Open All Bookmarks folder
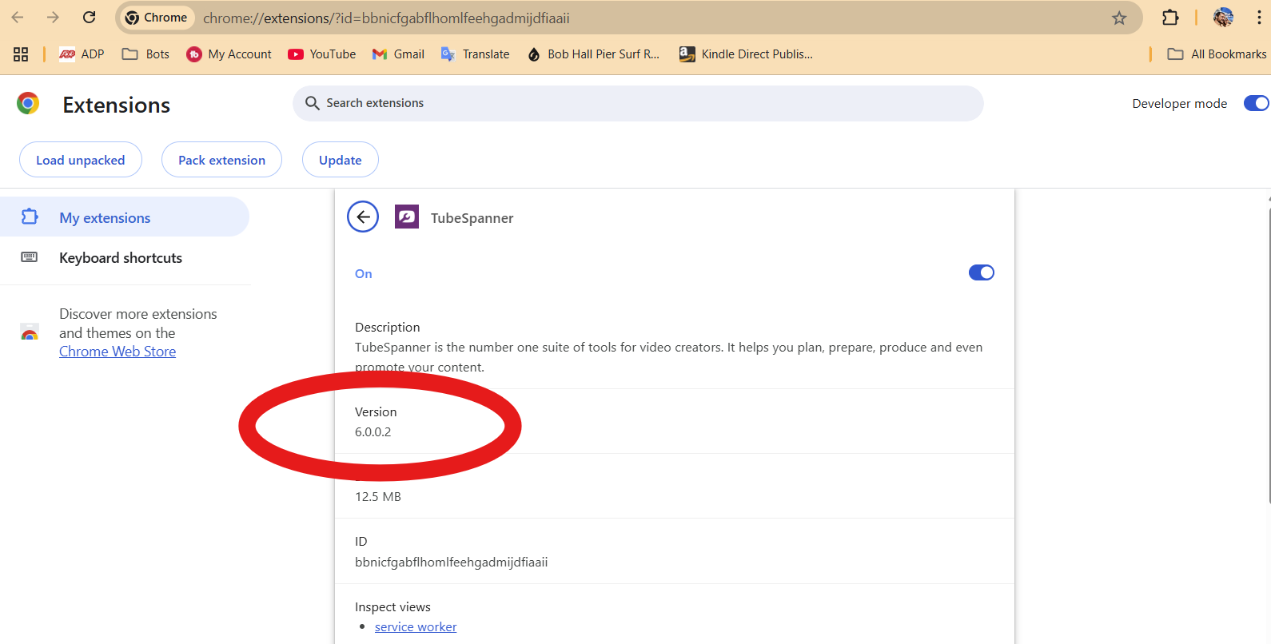The width and height of the screenshot is (1271, 644). [1217, 54]
